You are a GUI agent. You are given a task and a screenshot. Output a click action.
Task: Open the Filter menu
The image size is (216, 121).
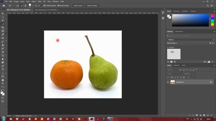click(x=39, y=1)
